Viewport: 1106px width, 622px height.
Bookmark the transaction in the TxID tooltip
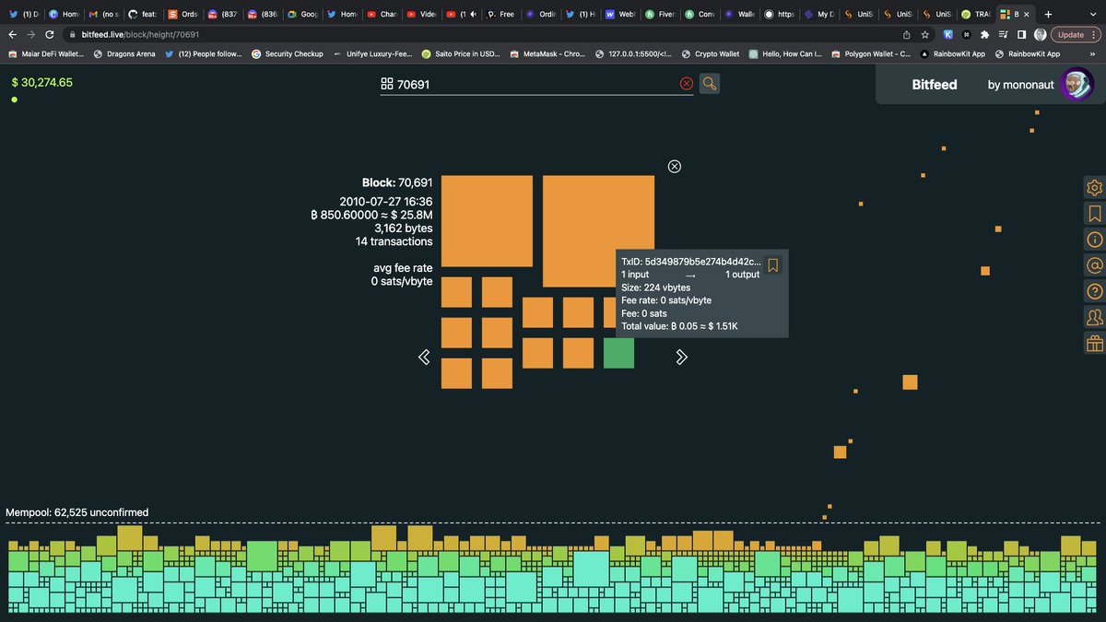click(772, 265)
